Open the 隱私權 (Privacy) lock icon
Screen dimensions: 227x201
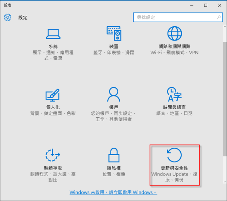click(114, 155)
